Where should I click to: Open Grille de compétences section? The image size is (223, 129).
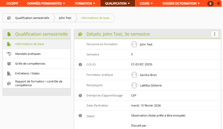pyautogui.click(x=37, y=64)
